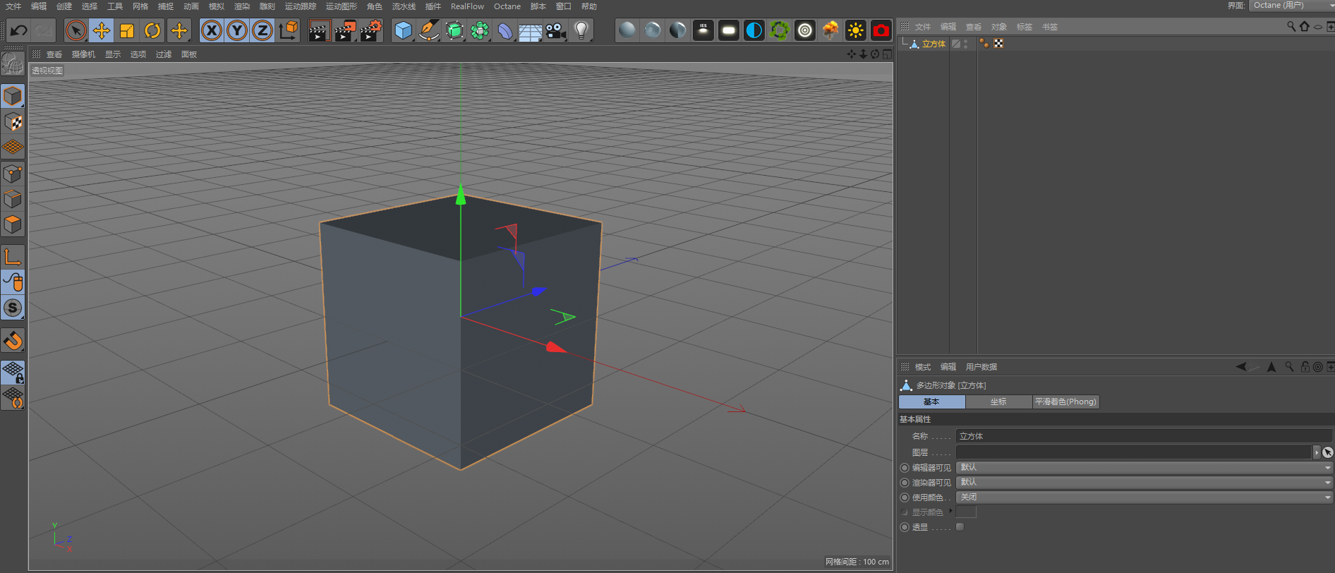This screenshot has height=573, width=1335.
Task: Click the 名称 input field
Action: (x=1144, y=436)
